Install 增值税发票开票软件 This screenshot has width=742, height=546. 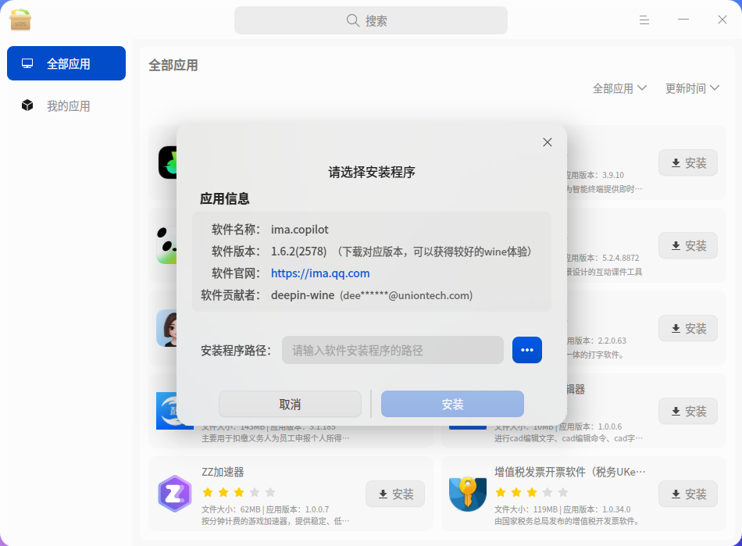coord(688,494)
